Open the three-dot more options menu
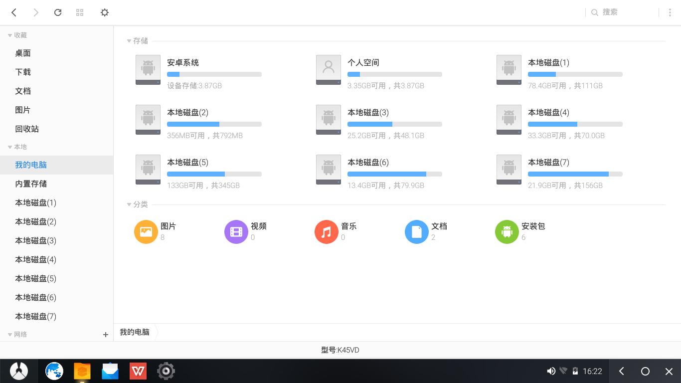The image size is (681, 383). click(670, 12)
